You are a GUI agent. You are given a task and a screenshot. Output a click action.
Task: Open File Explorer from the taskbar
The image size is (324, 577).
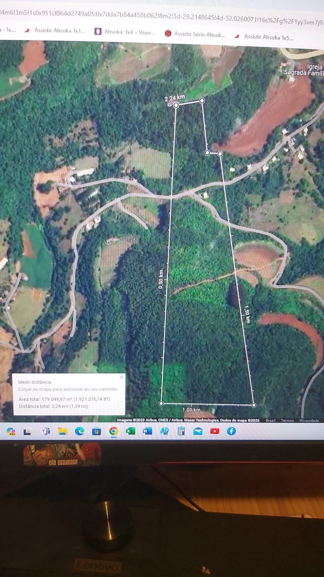[63, 431]
